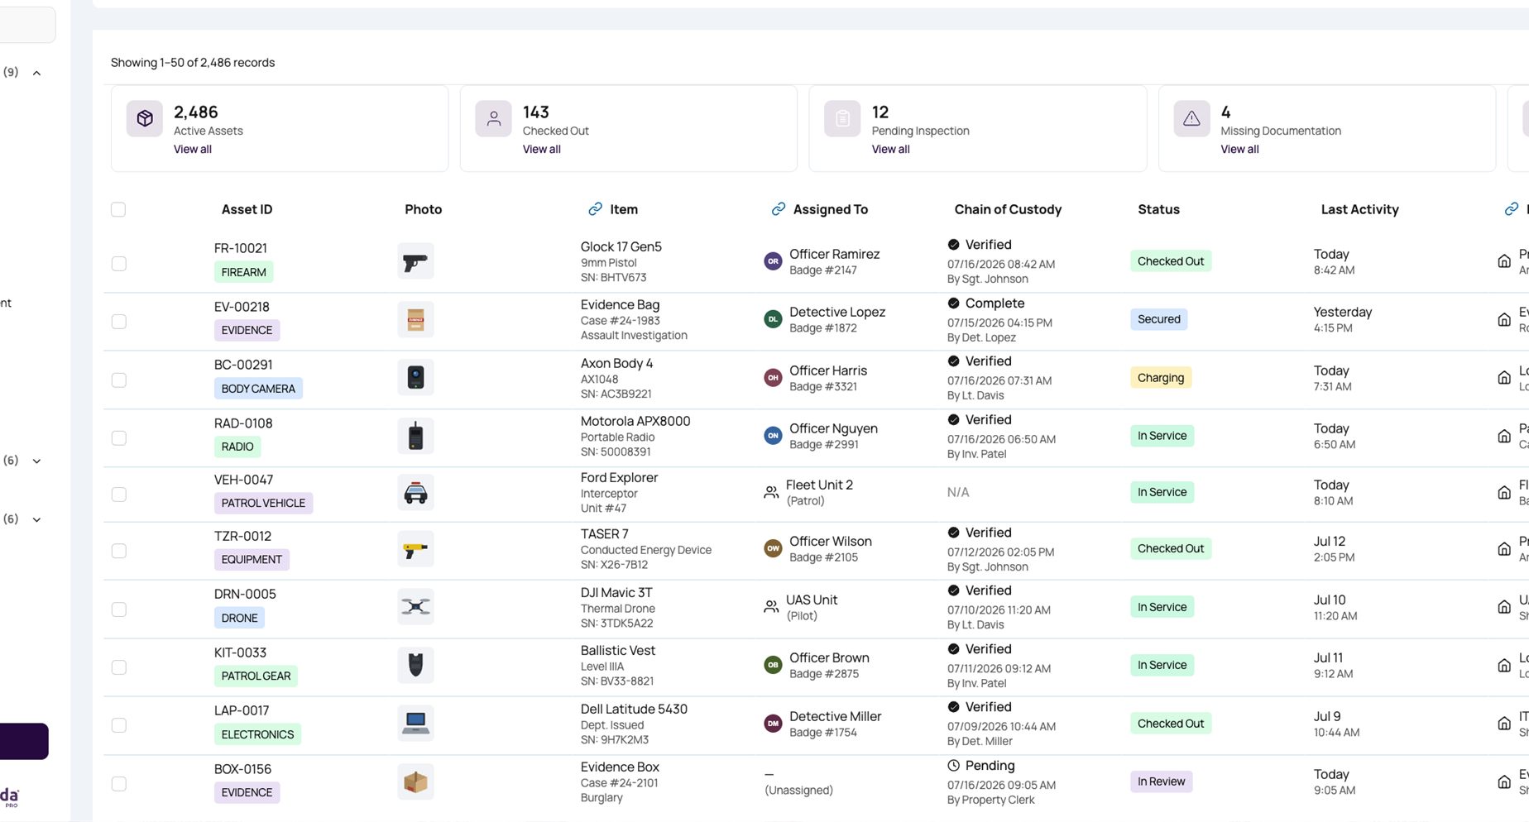Image resolution: width=1529 pixels, height=822 pixels.
Task: Open View all under Missing Documentation
Action: point(1239,149)
